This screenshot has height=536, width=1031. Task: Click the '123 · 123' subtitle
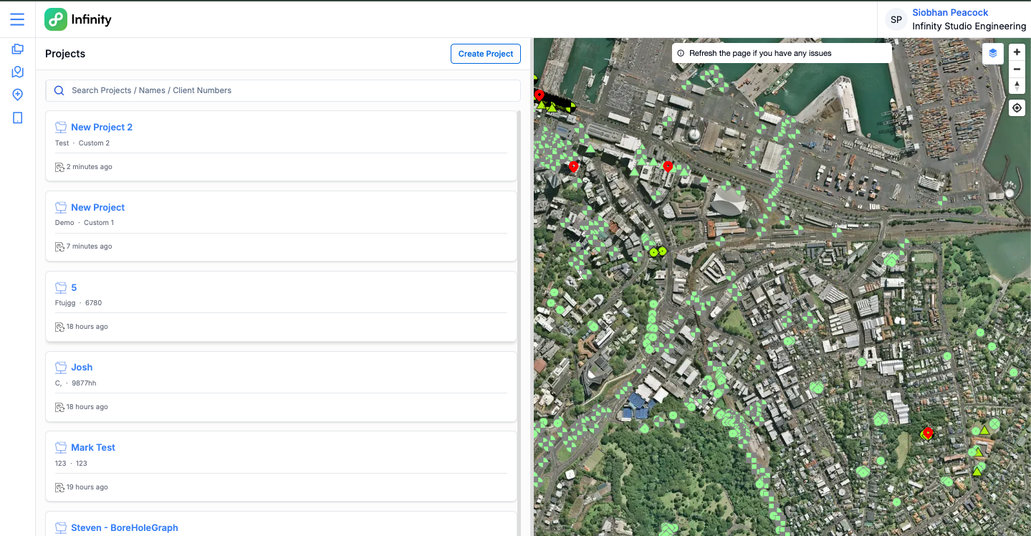click(71, 464)
